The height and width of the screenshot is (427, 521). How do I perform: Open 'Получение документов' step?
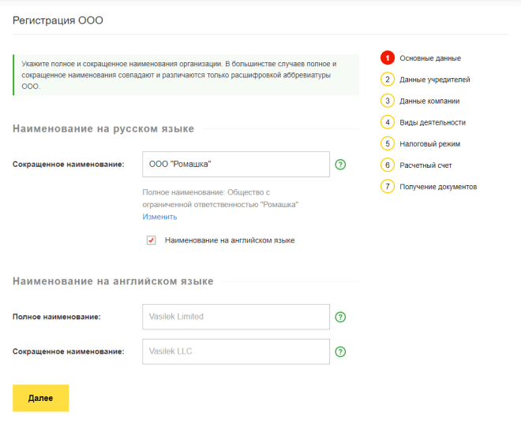tap(438, 187)
